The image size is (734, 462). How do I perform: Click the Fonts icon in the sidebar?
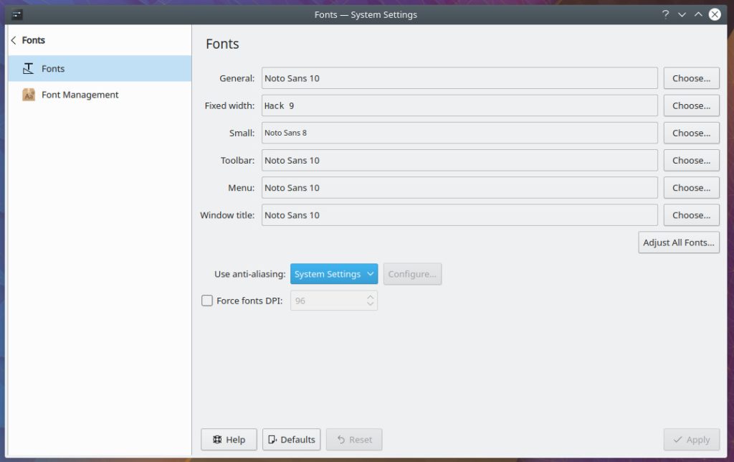point(29,69)
